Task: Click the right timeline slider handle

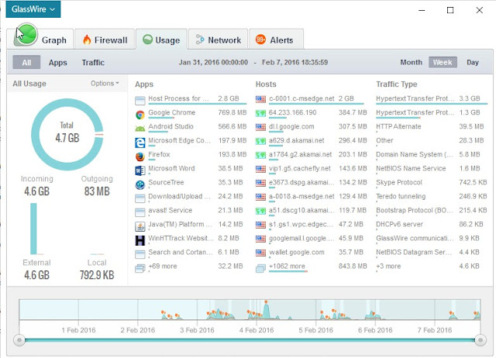Action: tap(480, 340)
